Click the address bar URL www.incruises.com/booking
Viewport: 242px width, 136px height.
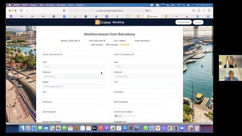(111, 11)
